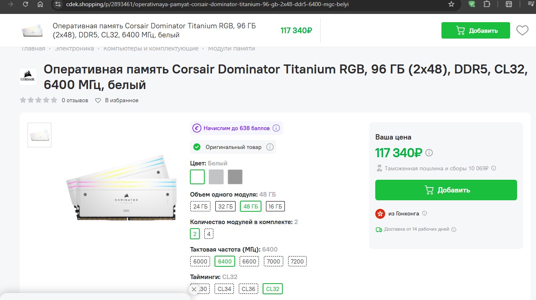Image resolution: width=536 pixels, height=300 pixels.
Task: Add product via В избранное
Action: click(117, 100)
